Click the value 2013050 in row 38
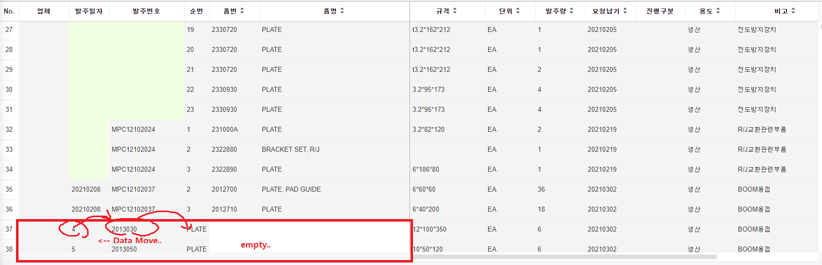822x265 pixels. pos(124,249)
